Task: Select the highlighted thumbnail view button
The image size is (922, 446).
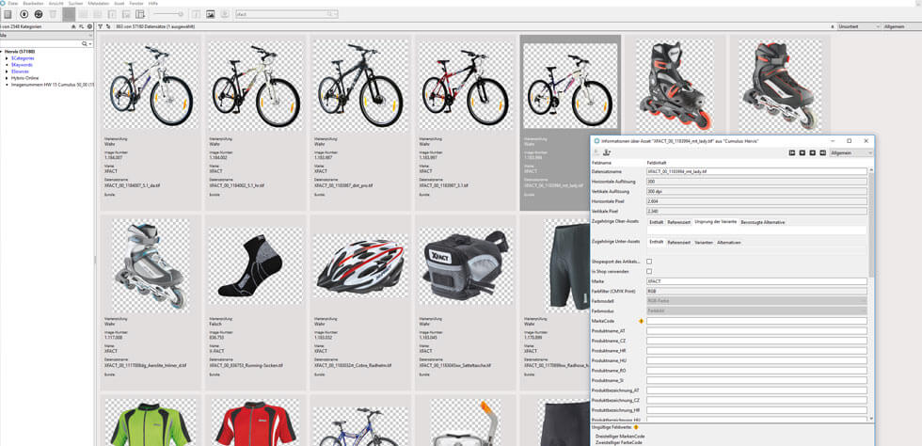Action: click(69, 13)
